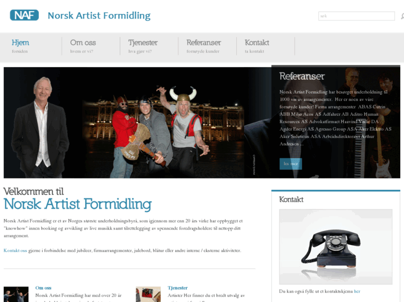
Task: Open the black telephone contact image
Action: point(336,247)
